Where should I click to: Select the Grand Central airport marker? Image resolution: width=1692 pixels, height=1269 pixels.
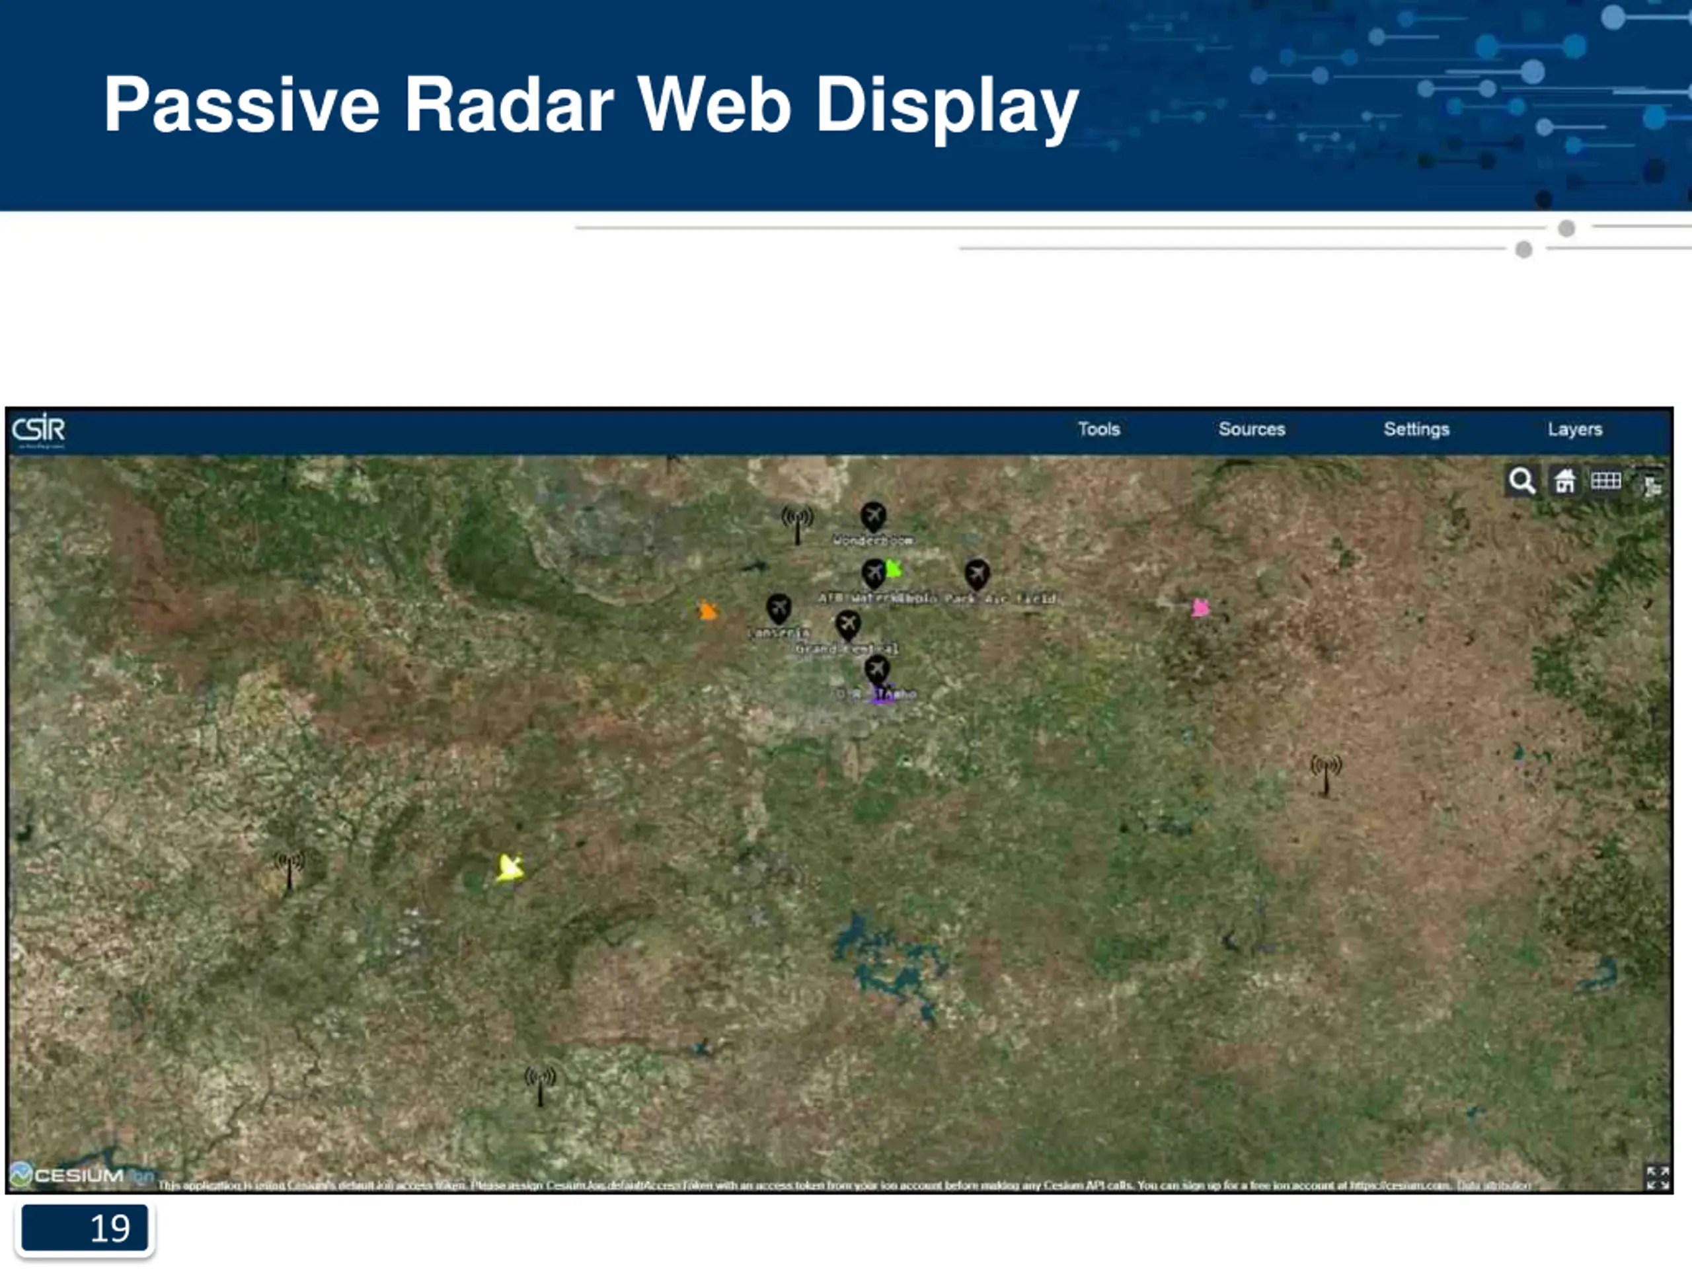point(847,625)
